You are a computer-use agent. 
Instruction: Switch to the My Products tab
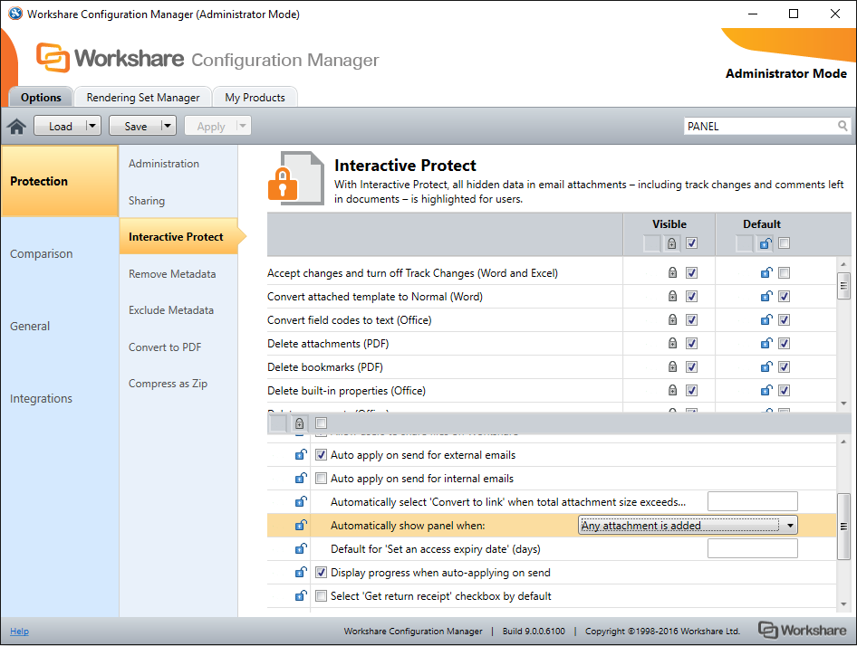coord(255,97)
